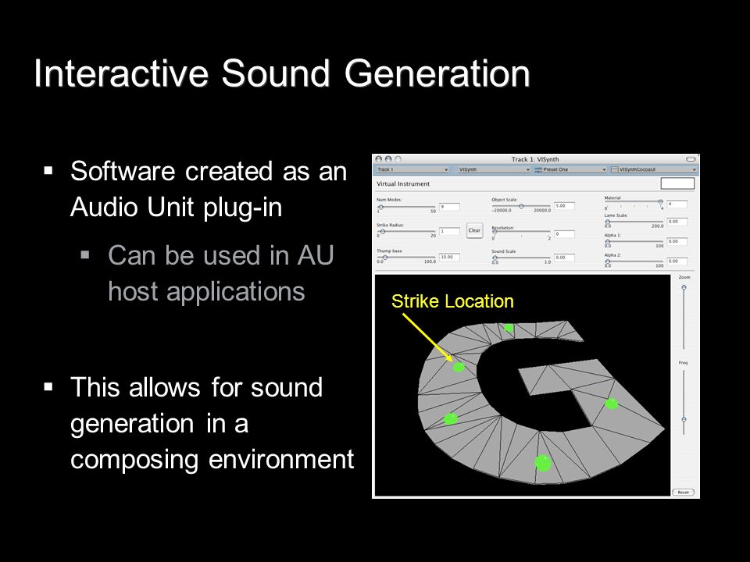Viewport: 750px width, 562px height.
Task: Click the Object Scale slider
Action: 521,206
